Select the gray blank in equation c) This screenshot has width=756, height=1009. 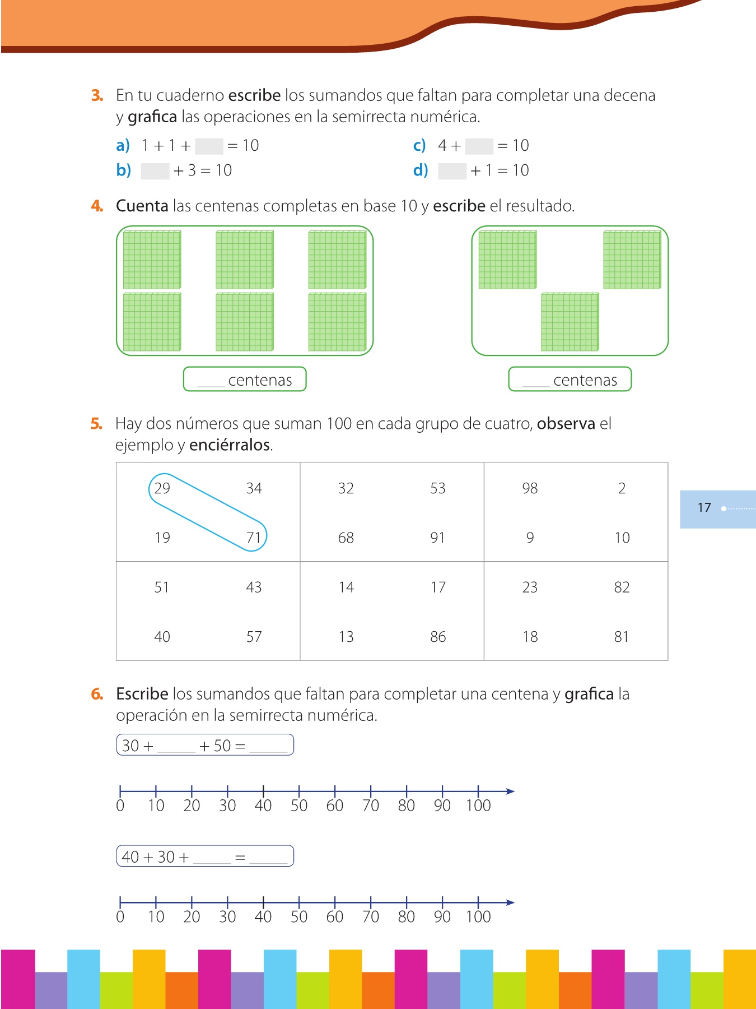[x=479, y=146]
